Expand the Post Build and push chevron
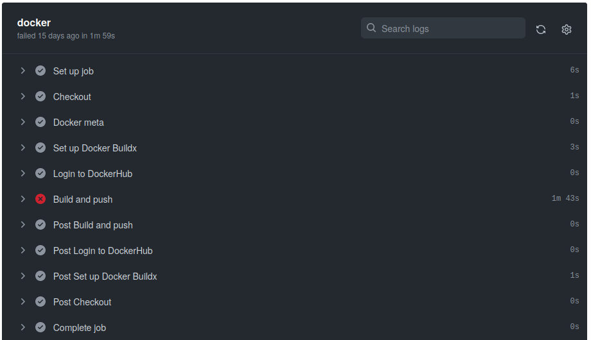The height and width of the screenshot is (340, 591). 22,225
